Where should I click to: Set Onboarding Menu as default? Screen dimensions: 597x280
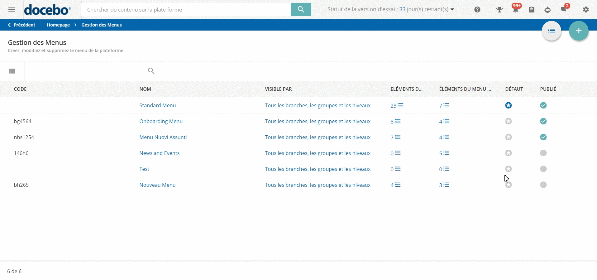509,121
